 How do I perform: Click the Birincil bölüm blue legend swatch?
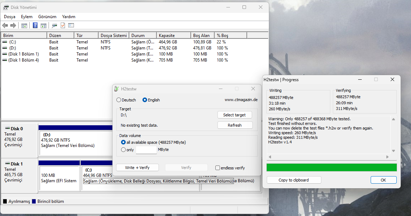tap(34, 201)
